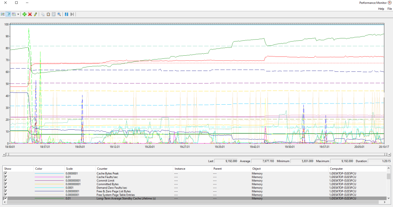393x207 pixels.
Task: Click the Maximum value field 9,192.000
Action: 342,161
